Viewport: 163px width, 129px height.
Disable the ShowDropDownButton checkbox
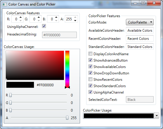(x=90, y=73)
